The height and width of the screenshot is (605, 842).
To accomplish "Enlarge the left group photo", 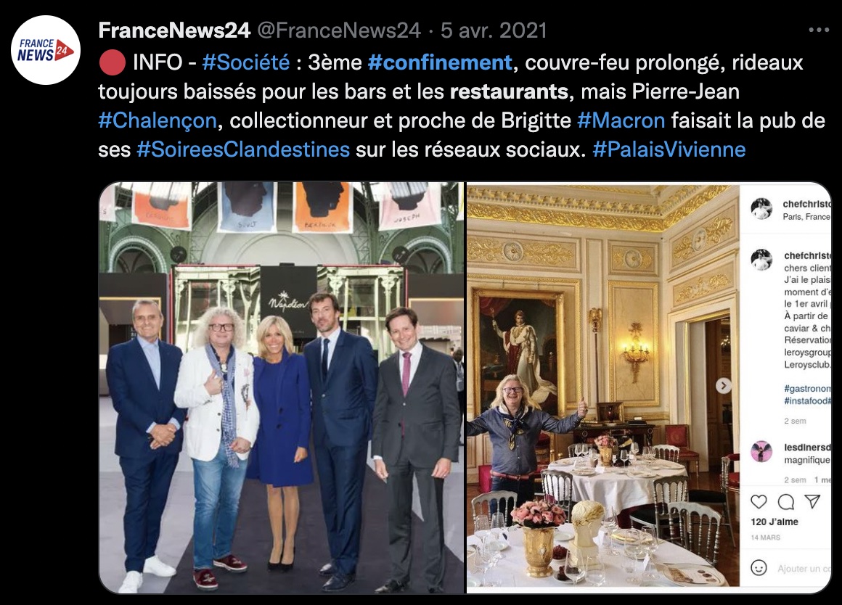I will click(x=282, y=388).
